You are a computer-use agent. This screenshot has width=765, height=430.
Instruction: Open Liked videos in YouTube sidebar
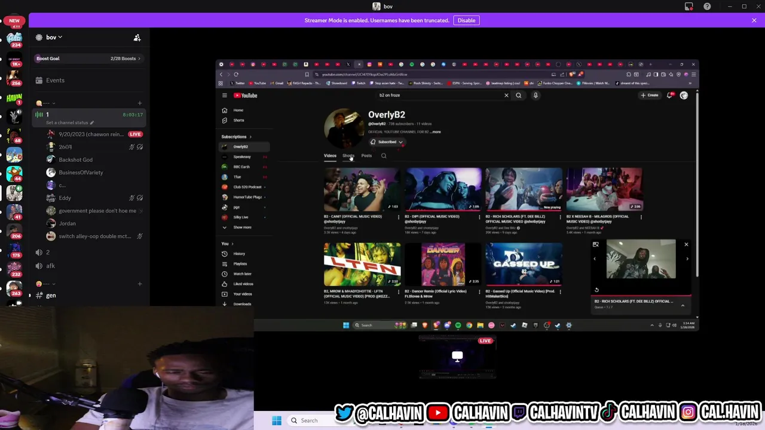pos(244,284)
